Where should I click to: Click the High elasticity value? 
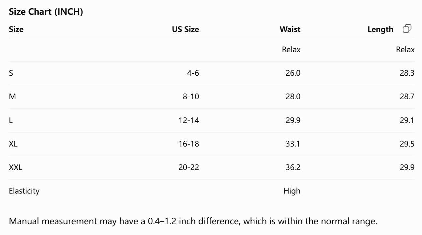point(292,191)
